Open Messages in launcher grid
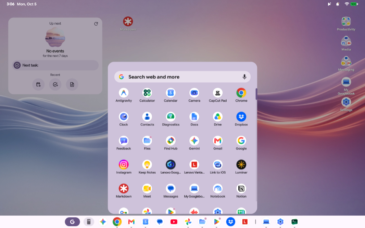The height and width of the screenshot is (228, 365). [171, 188]
